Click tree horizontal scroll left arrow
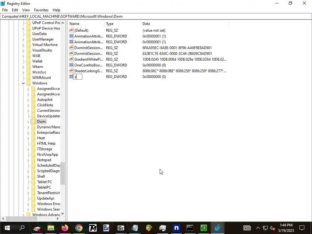 click(x=3, y=218)
